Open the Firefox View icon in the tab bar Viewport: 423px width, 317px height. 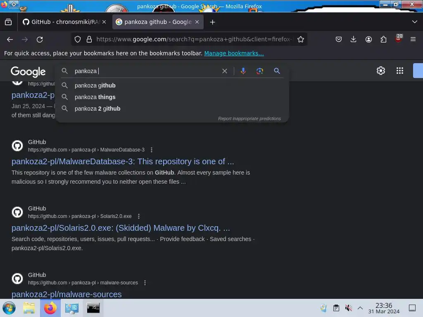(x=8, y=22)
